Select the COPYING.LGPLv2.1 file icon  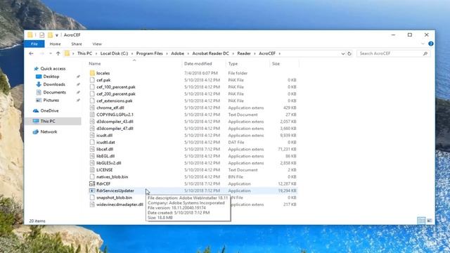click(92, 115)
